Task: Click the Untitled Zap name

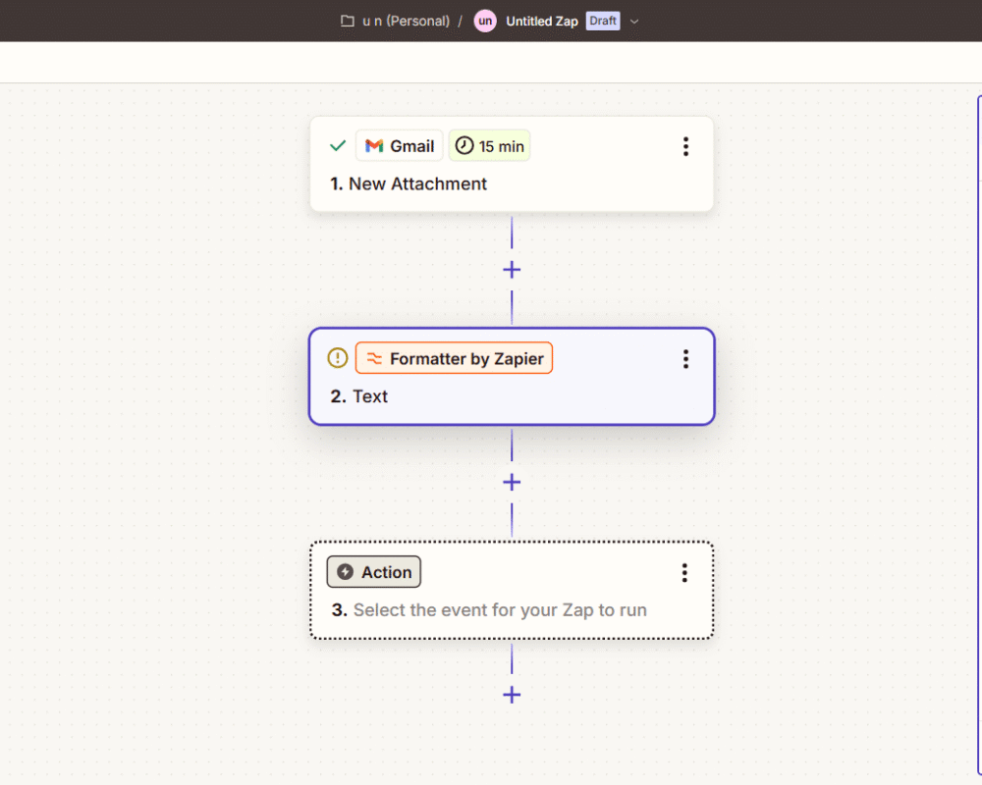Action: point(542,22)
